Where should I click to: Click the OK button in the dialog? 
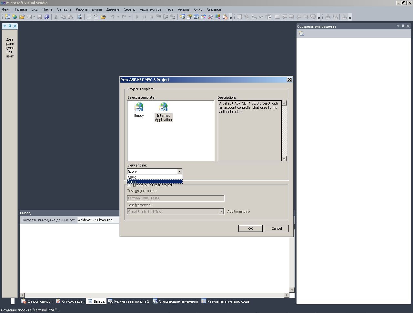(250, 228)
